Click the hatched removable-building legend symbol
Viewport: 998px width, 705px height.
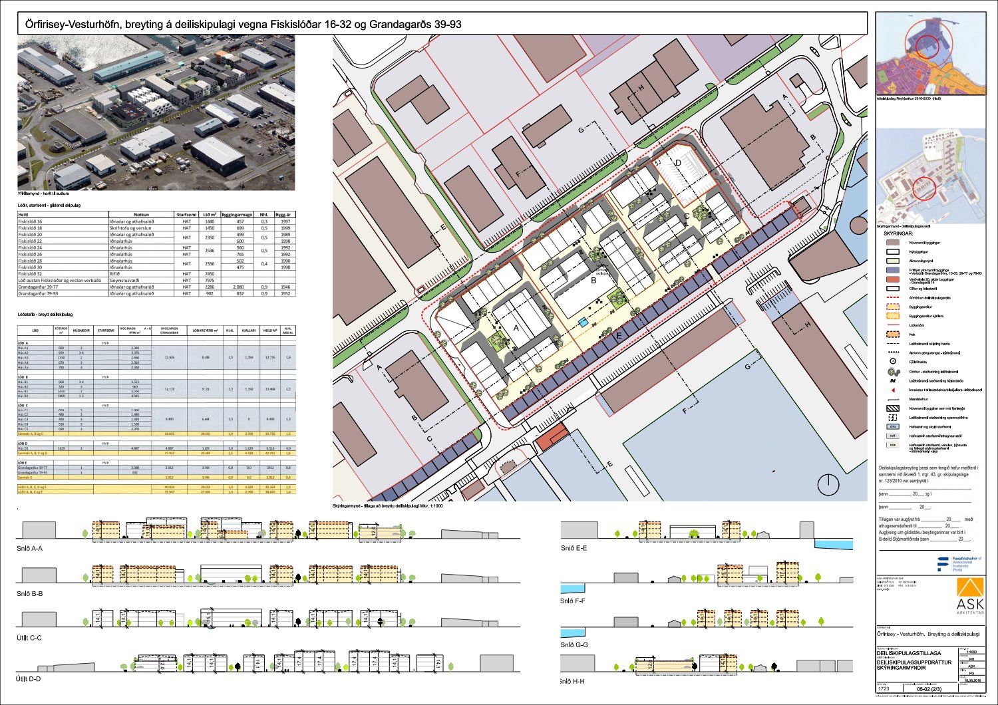(893, 408)
